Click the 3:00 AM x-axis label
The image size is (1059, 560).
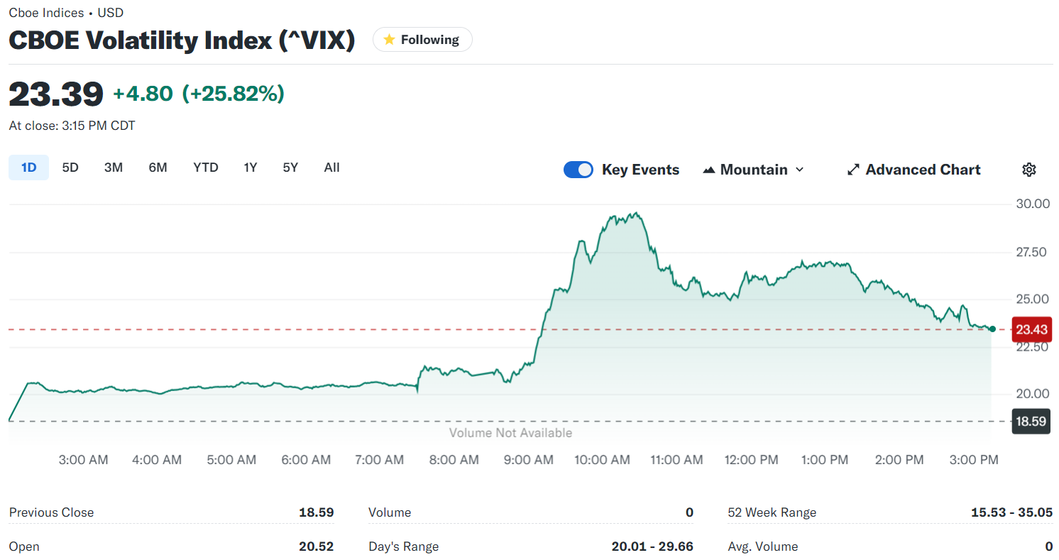(83, 460)
